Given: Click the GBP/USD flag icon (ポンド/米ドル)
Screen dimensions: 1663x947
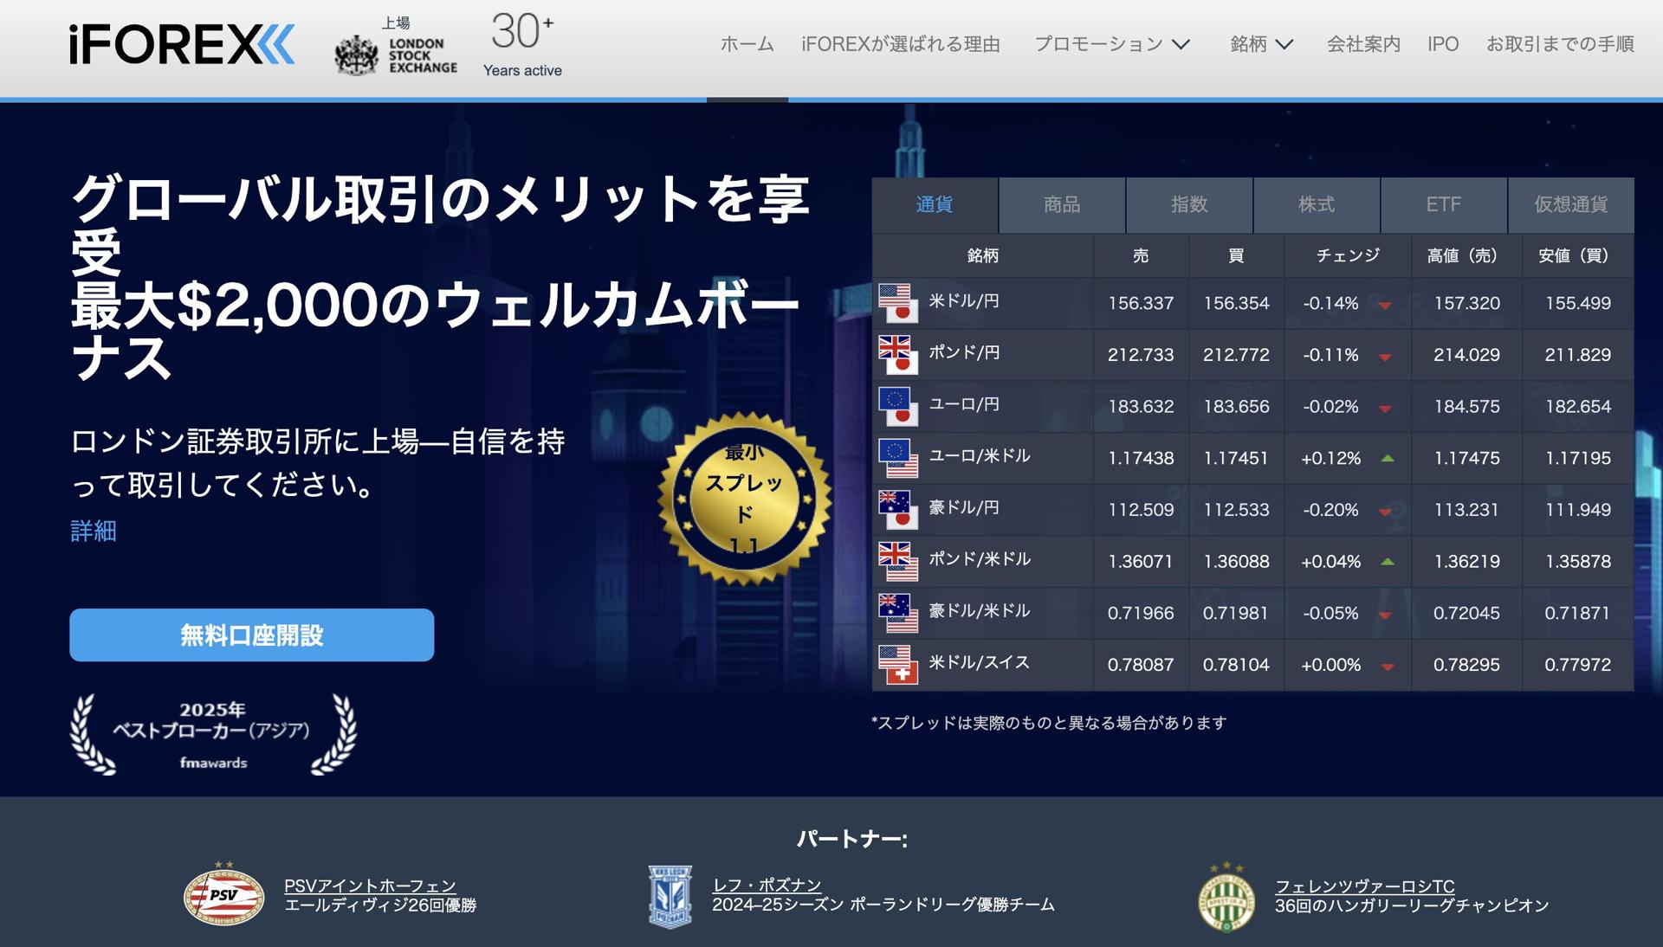Looking at the screenshot, I should pos(898,561).
